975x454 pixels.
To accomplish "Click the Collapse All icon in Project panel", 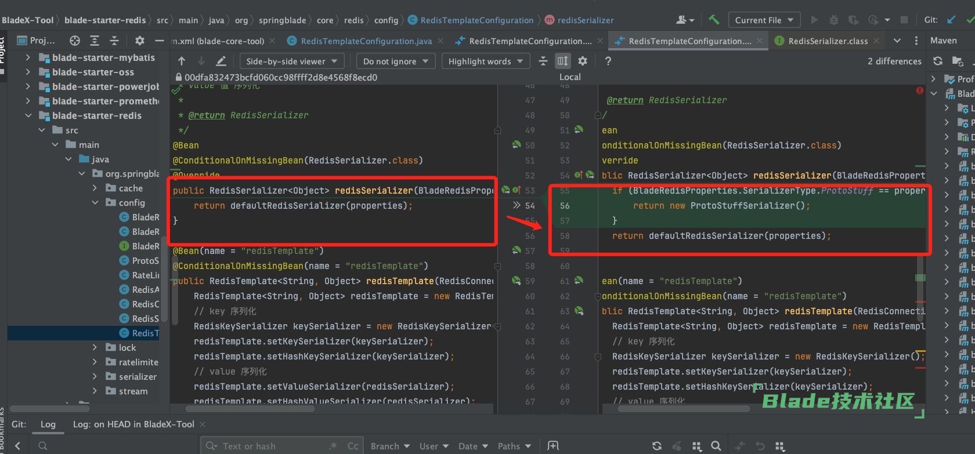I will coord(114,41).
